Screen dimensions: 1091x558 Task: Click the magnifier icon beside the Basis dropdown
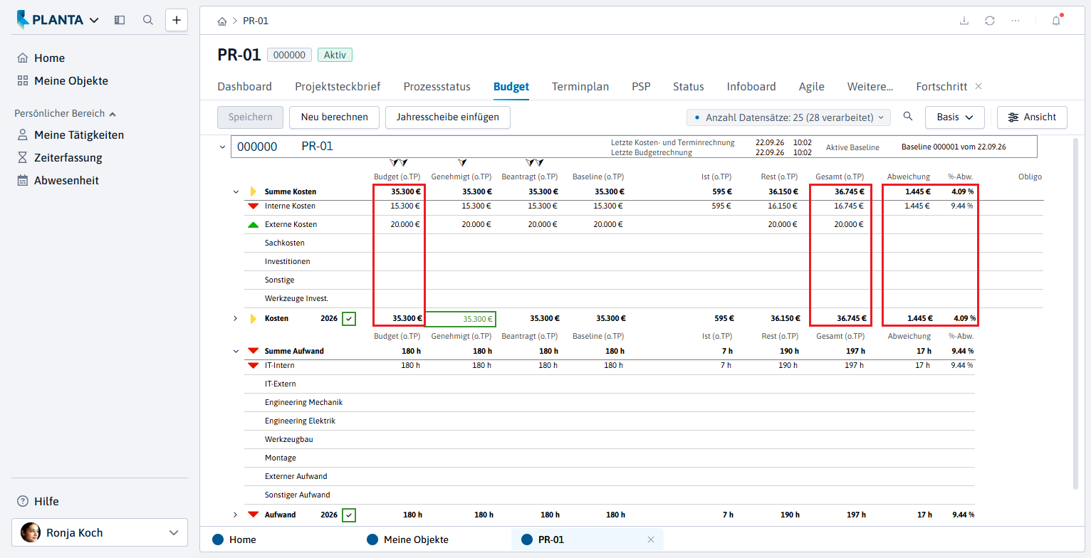click(x=907, y=117)
